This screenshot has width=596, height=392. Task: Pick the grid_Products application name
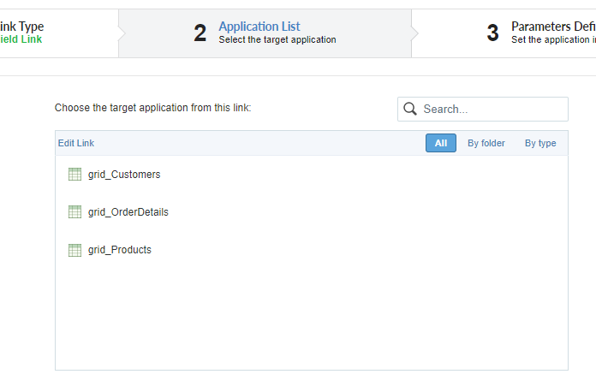tap(120, 250)
